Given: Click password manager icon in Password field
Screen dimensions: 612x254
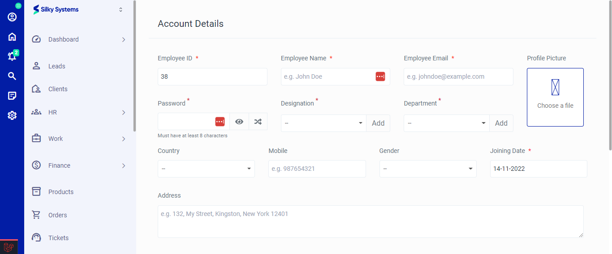Looking at the screenshot, I should [220, 122].
